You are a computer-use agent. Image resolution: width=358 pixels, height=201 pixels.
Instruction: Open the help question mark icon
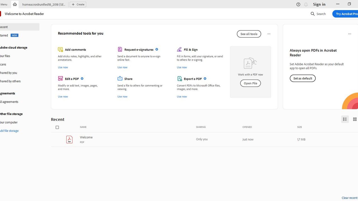point(298,4)
